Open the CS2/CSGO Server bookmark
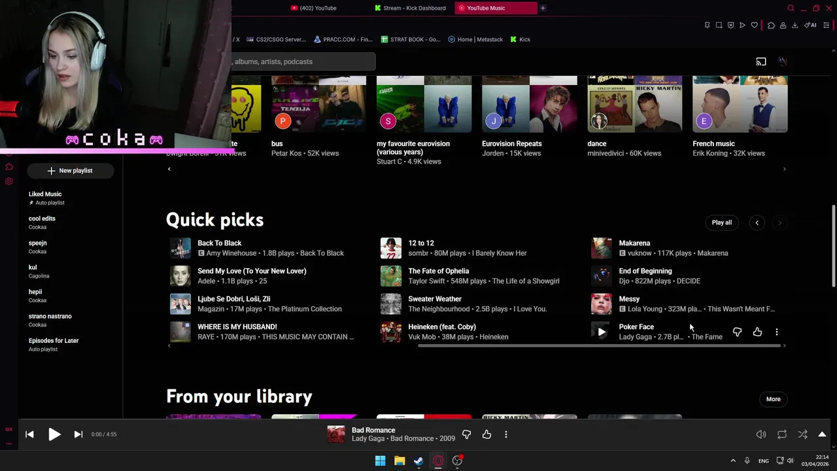This screenshot has width=837, height=471. (277, 39)
